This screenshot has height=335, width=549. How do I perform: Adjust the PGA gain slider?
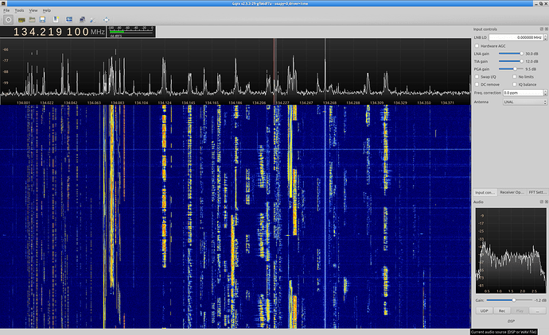511,69
